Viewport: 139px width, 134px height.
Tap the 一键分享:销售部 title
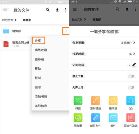pos(104,32)
